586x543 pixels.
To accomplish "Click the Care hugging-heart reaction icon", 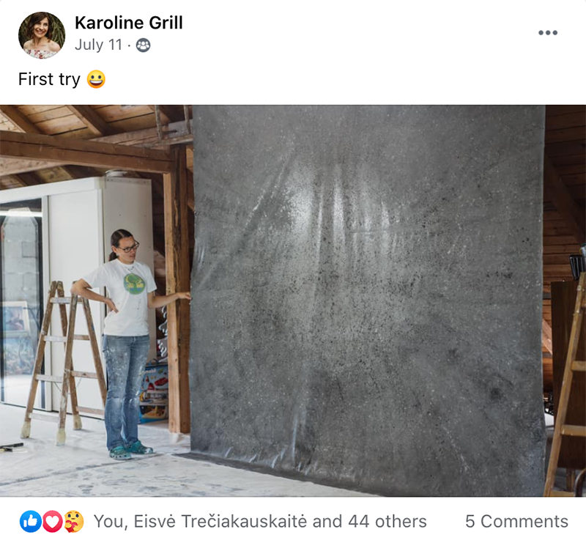I will pyautogui.click(x=74, y=521).
